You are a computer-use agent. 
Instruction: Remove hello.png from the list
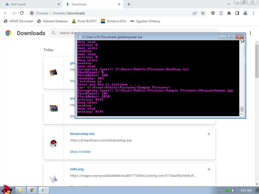click(x=209, y=169)
